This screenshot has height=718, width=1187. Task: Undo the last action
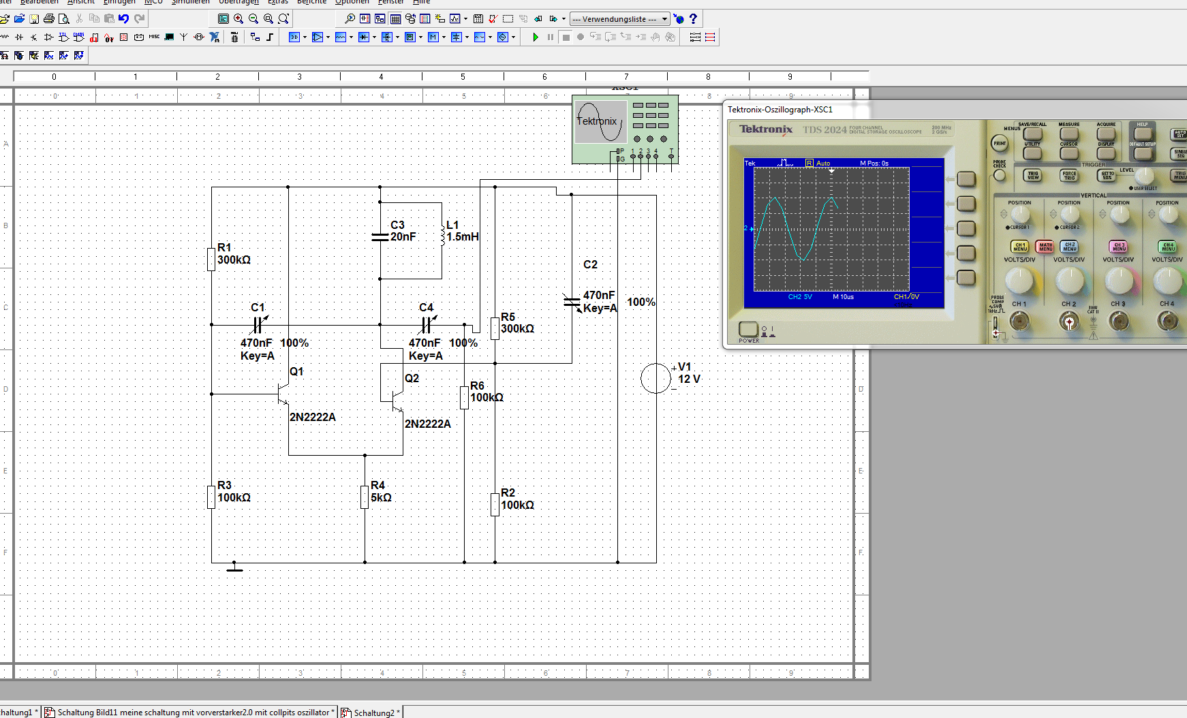point(124,19)
